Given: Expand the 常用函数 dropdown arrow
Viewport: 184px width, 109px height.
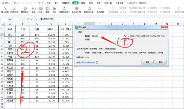Looking at the screenshot, I should (x=29, y=12).
